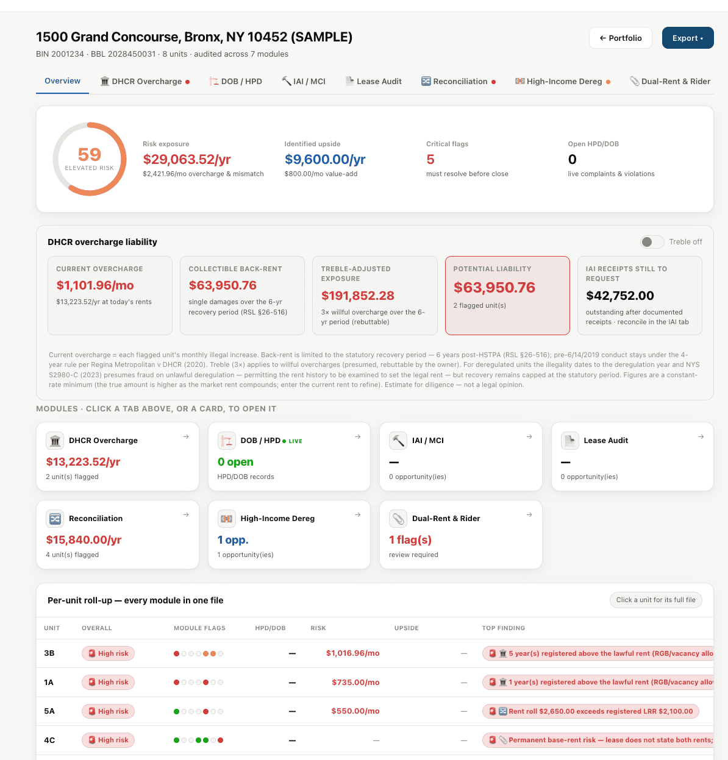Open DHCR Overcharge card via its arrow
The width and height of the screenshot is (728, 760).
[186, 436]
